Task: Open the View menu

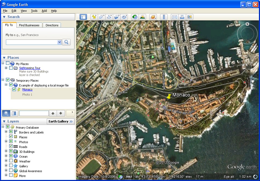Action: pos(24,11)
